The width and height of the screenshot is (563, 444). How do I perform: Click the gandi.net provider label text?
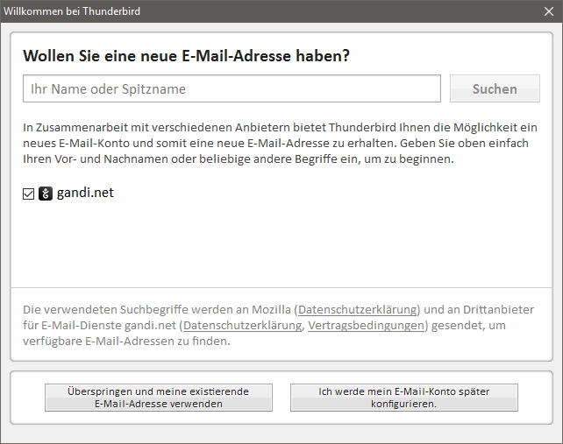(85, 193)
